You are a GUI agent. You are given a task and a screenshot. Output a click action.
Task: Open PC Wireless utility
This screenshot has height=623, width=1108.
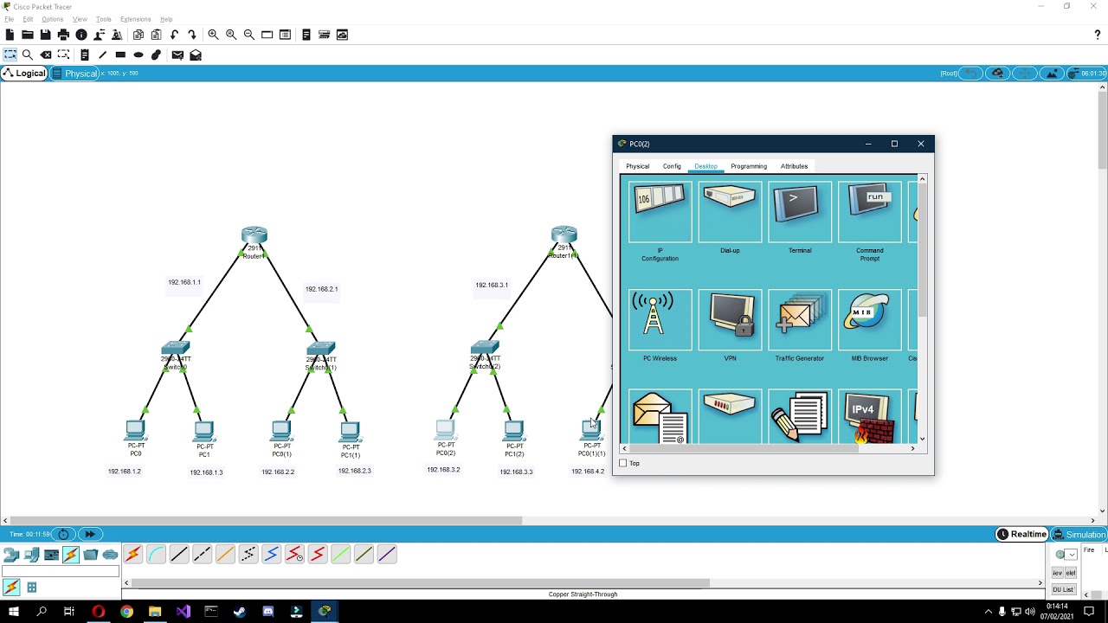click(x=660, y=319)
